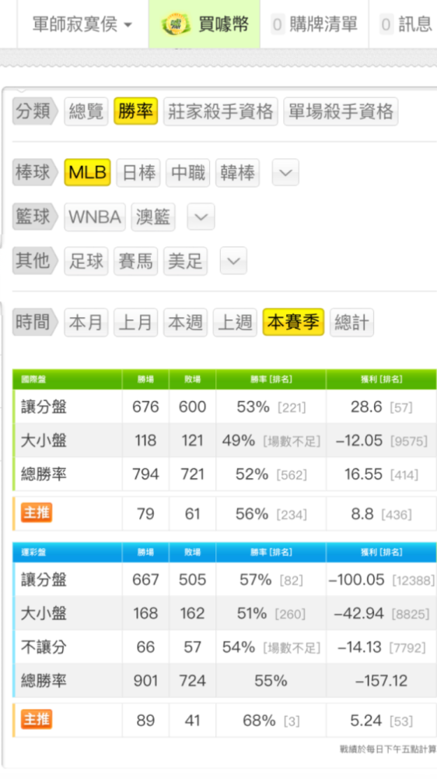Expand more basketball leagues chevron
The height and width of the screenshot is (779, 437).
[x=201, y=217]
